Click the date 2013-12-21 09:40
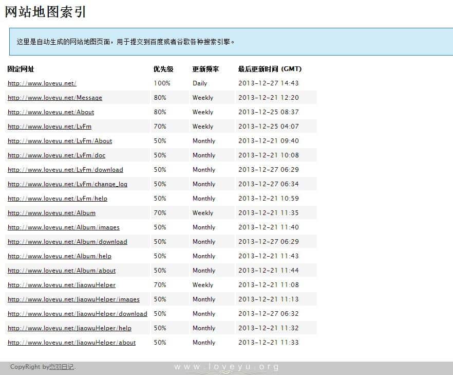 269,141
